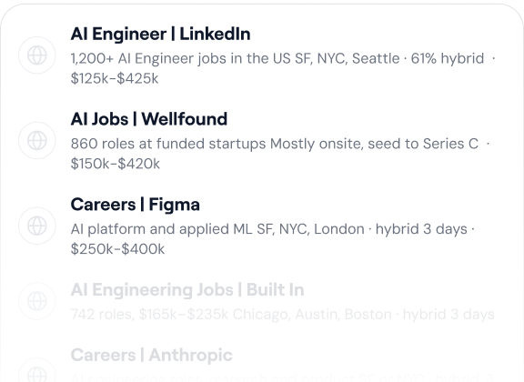Click the $150k–$420k salary range text
This screenshot has height=382, width=524.
point(116,164)
